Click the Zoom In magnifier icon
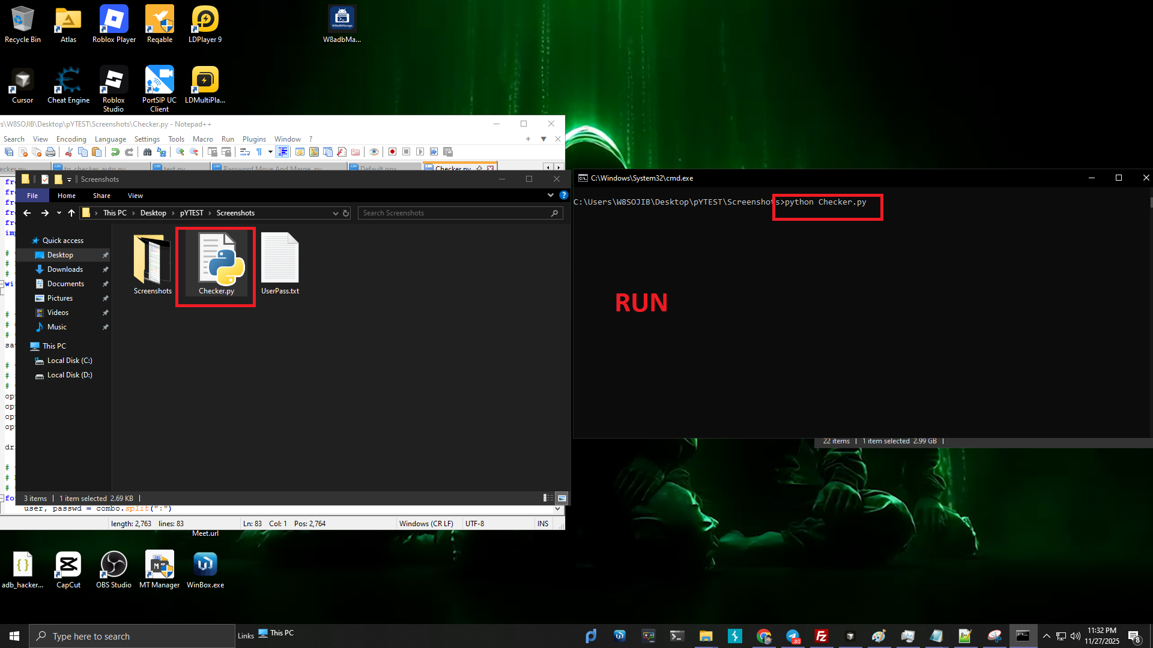 (x=180, y=152)
